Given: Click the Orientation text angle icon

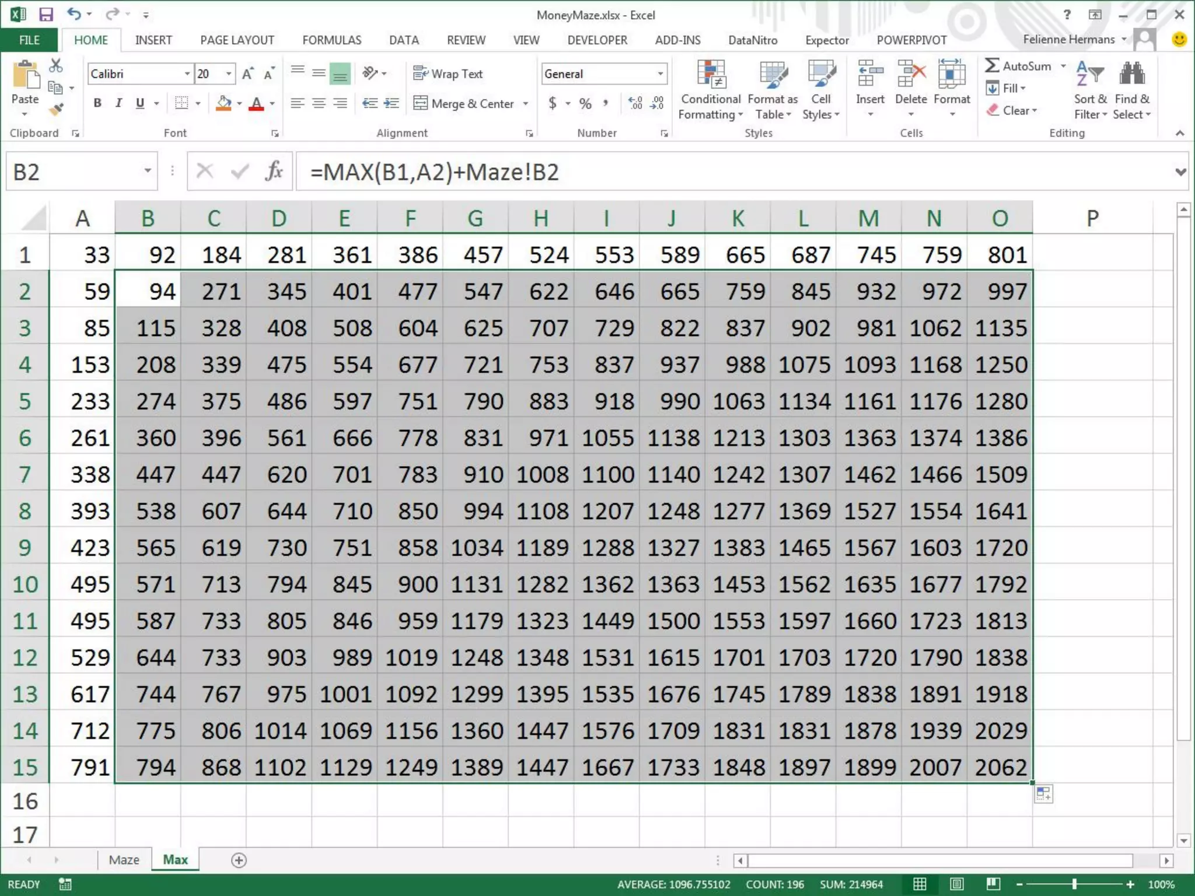Looking at the screenshot, I should (370, 73).
